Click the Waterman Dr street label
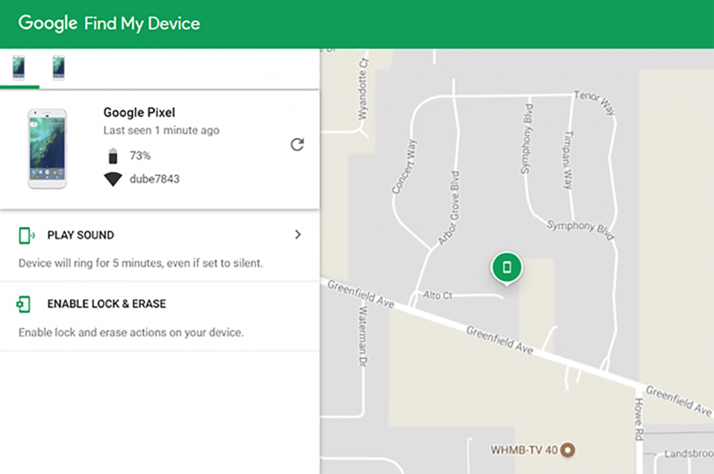This screenshot has height=474, width=714. [x=363, y=336]
